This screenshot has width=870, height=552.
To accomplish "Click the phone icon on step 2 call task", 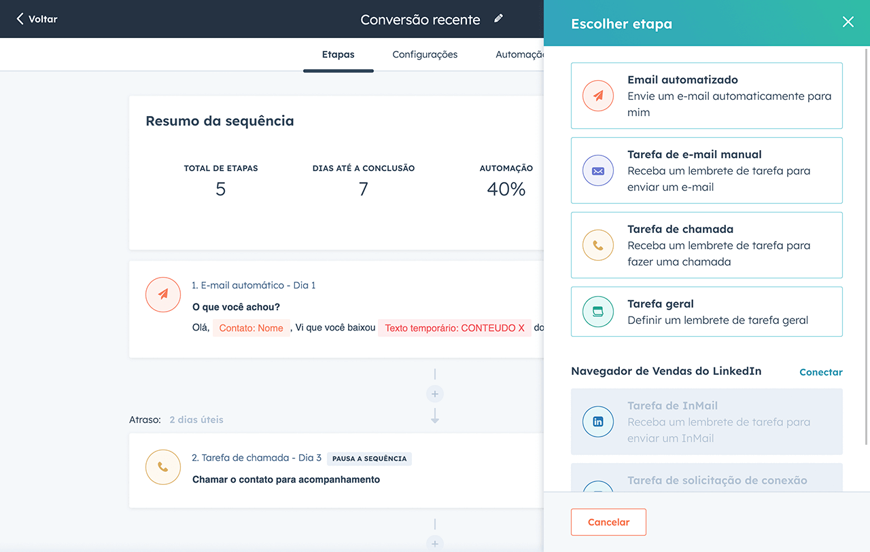I will [163, 467].
